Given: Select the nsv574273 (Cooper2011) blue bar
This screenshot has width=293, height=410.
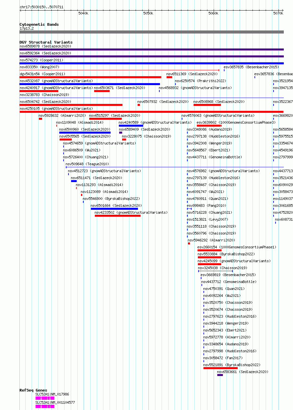Looking at the screenshot, I should coord(151,63).
